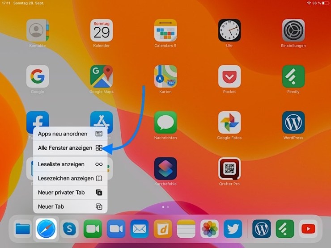The height and width of the screenshot is (248, 331).
Task: Launch Google Fotos app
Action: coord(229,122)
